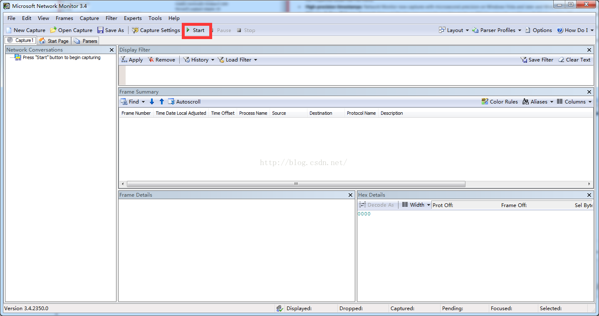Click the Stop capture button
Image resolution: width=599 pixels, height=316 pixels.
246,30
